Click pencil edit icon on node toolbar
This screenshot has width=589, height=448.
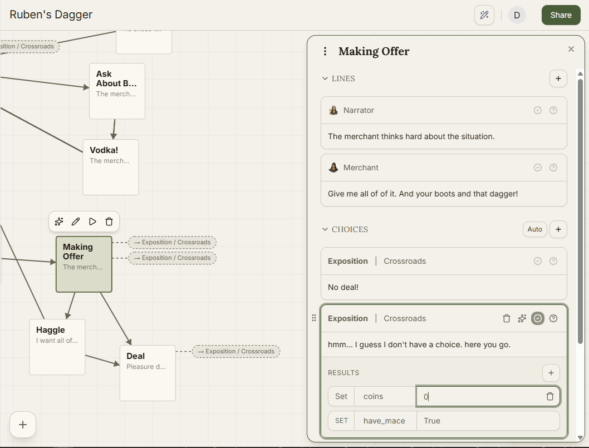click(x=76, y=221)
